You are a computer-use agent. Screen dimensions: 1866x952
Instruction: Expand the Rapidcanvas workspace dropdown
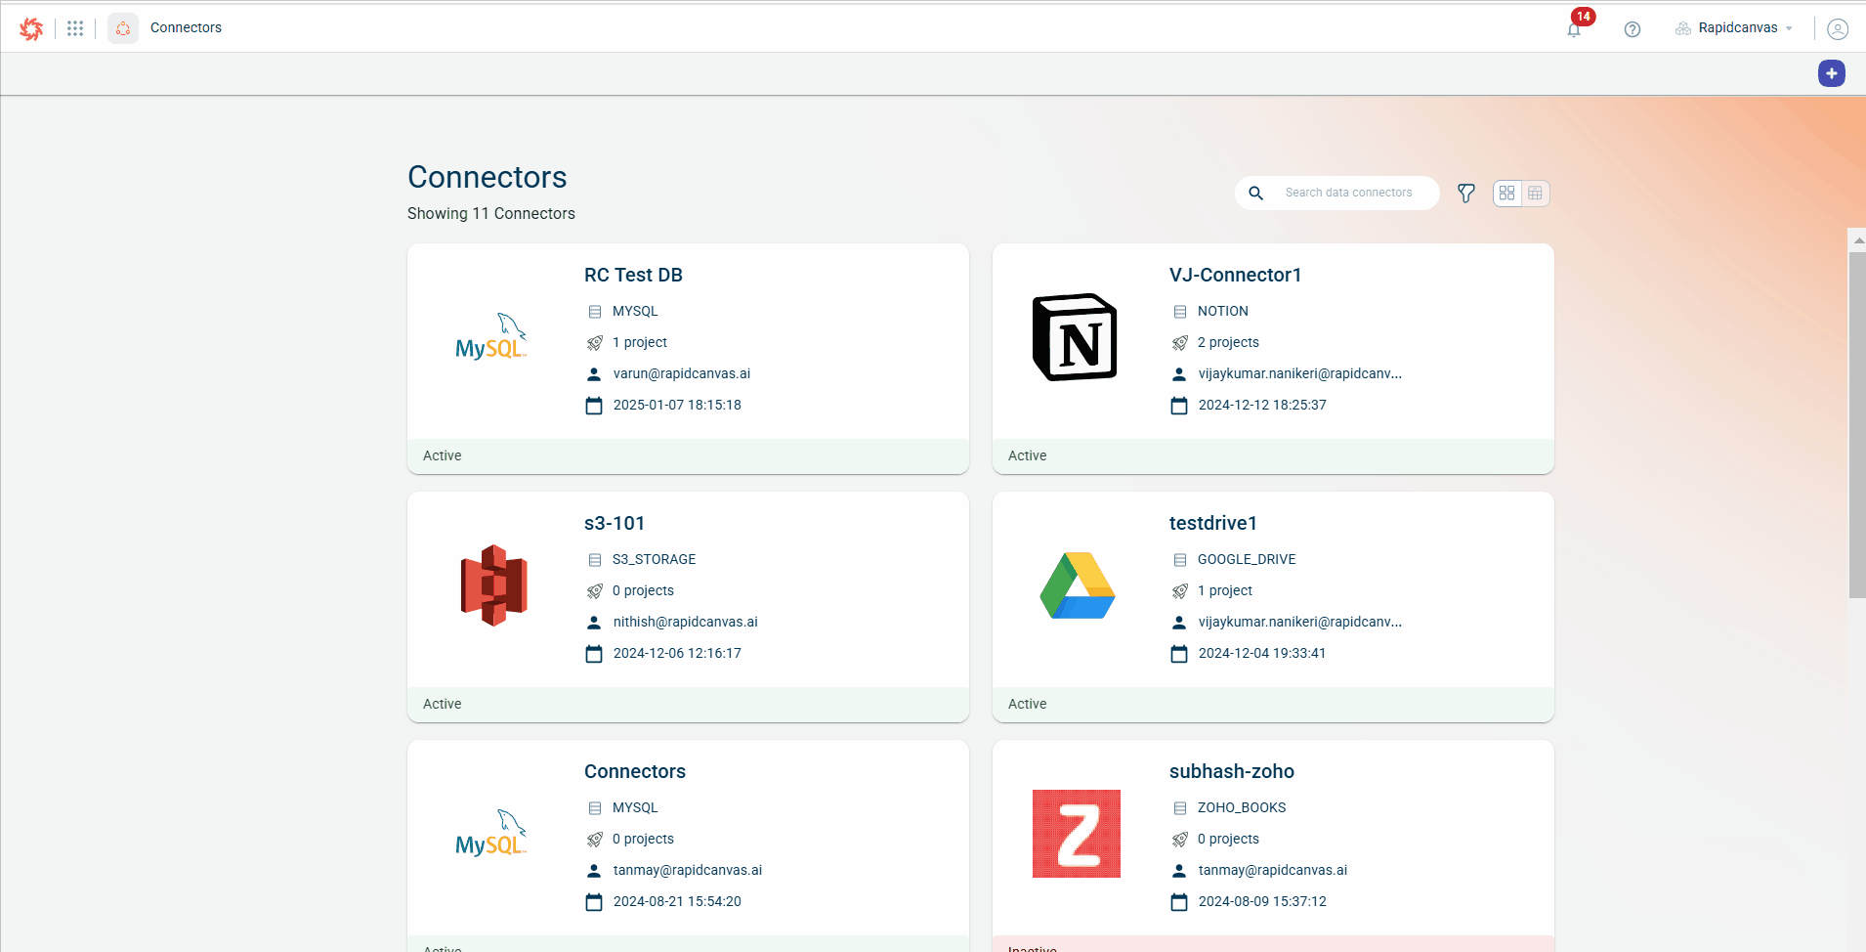click(x=1736, y=28)
